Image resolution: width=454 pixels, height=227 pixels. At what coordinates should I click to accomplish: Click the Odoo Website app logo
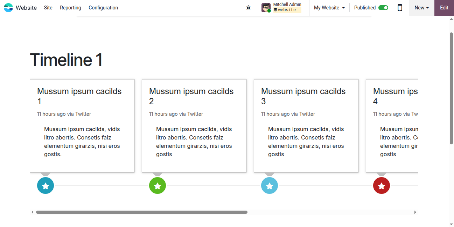point(8,8)
